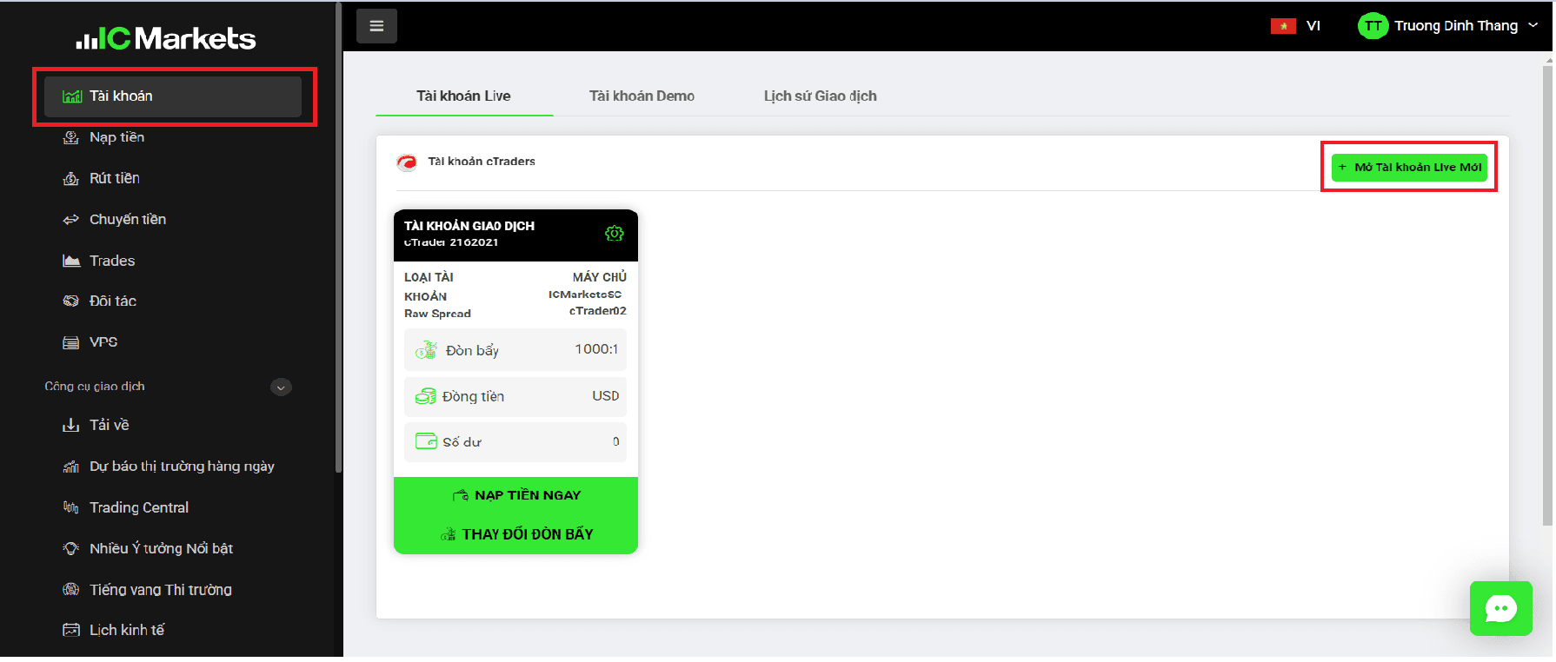Open the VI language selector

coord(1313,26)
